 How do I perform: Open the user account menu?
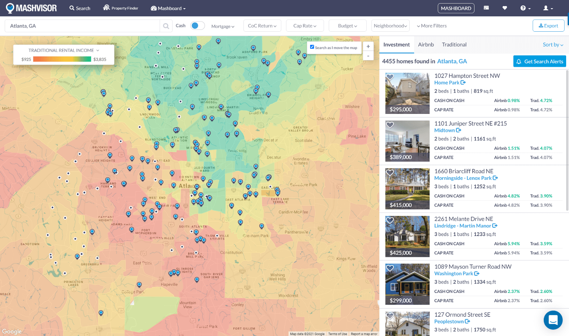pyautogui.click(x=548, y=8)
